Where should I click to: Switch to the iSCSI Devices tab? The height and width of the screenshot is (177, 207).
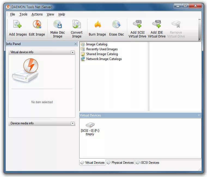click(148, 163)
